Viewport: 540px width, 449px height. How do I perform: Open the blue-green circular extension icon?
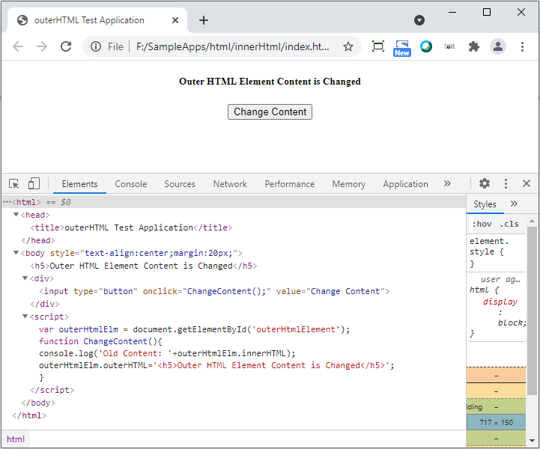426,46
